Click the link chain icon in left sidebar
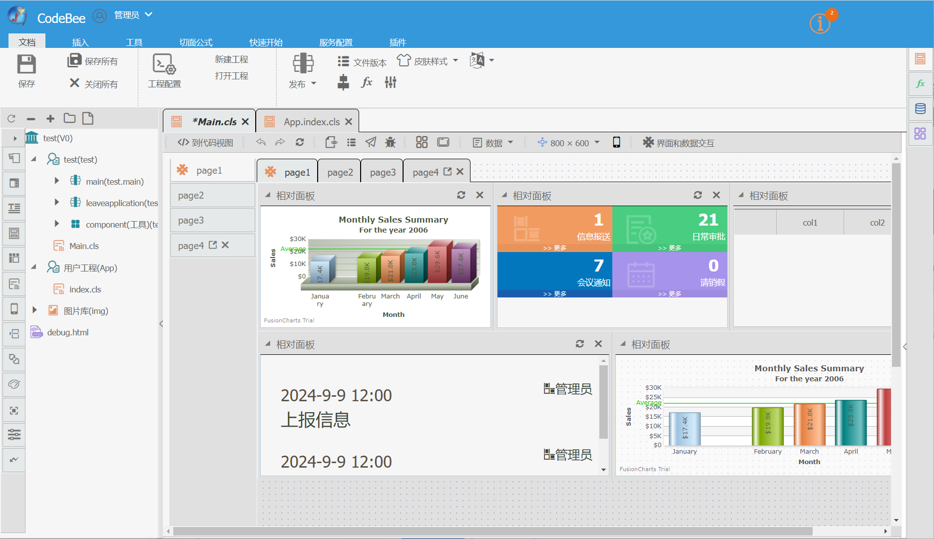This screenshot has width=934, height=539. point(14,359)
